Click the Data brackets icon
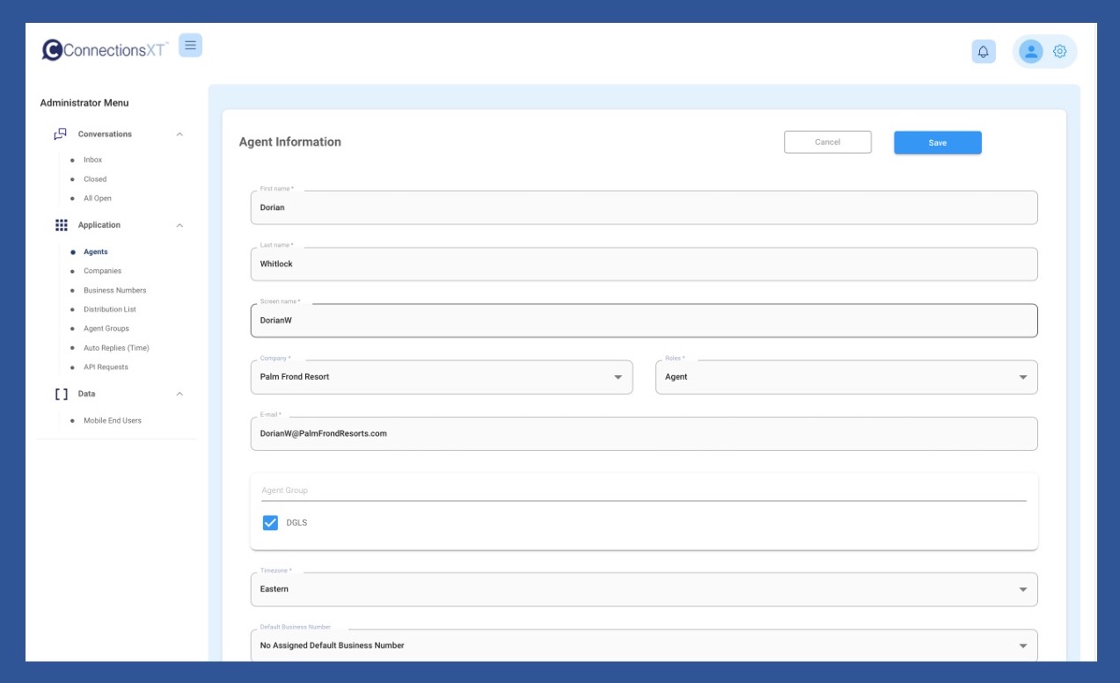 (x=61, y=394)
